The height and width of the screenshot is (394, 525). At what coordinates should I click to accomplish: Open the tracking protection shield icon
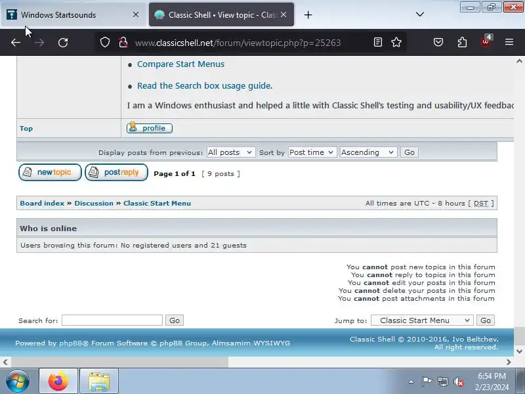(x=105, y=42)
